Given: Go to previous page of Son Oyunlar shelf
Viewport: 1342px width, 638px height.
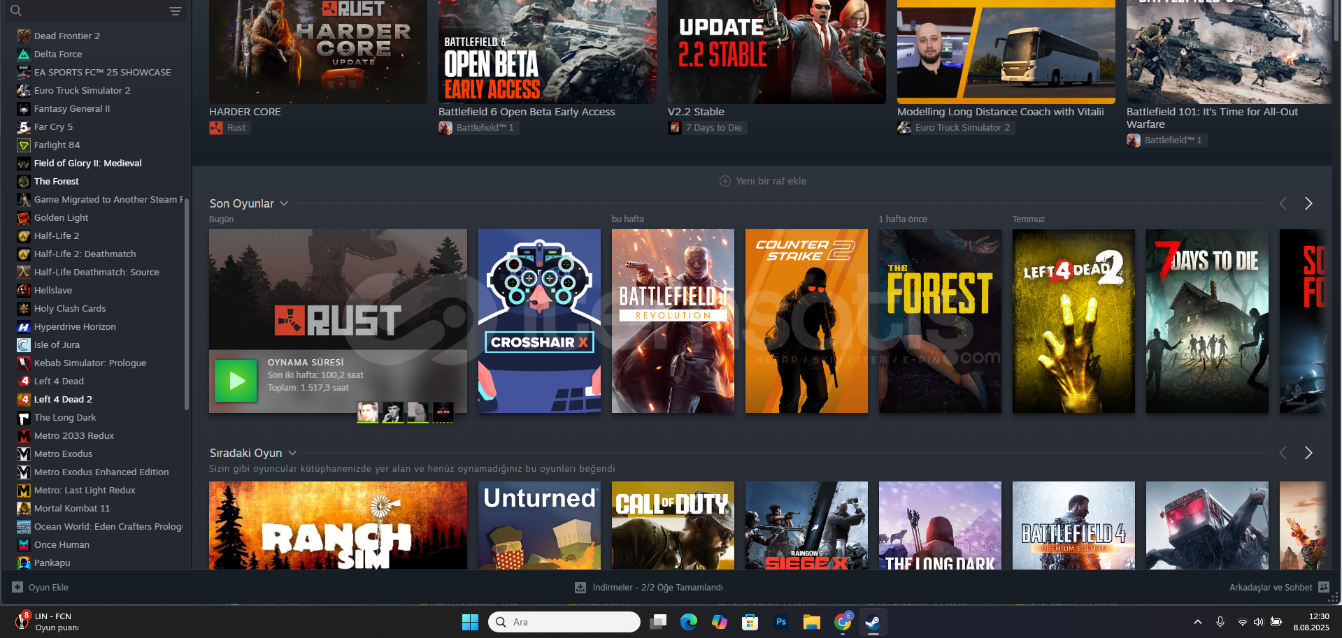Looking at the screenshot, I should [1283, 203].
